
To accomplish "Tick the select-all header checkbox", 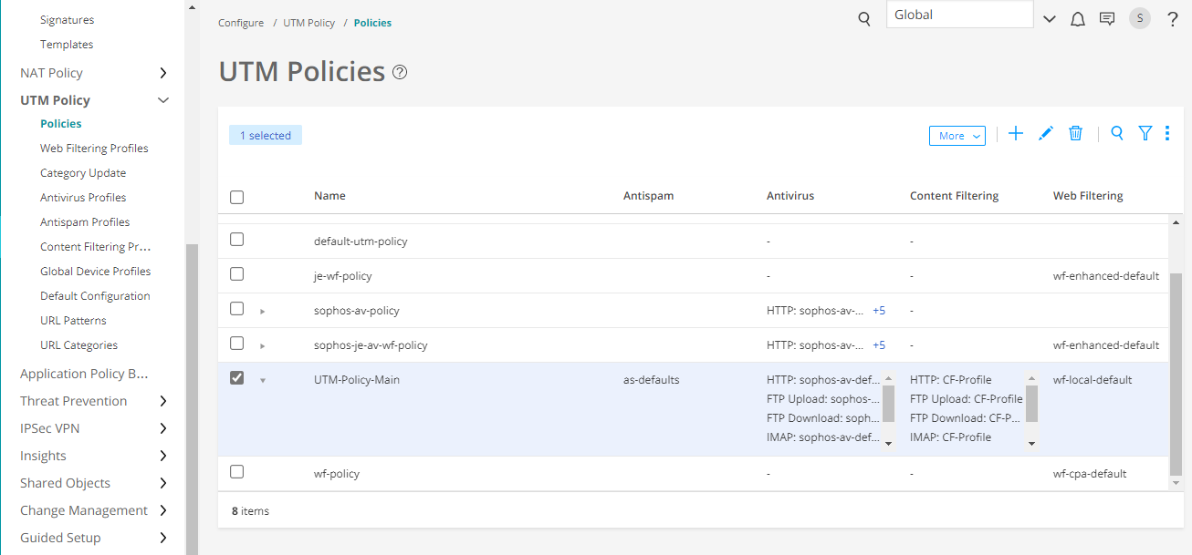I will pos(237,197).
